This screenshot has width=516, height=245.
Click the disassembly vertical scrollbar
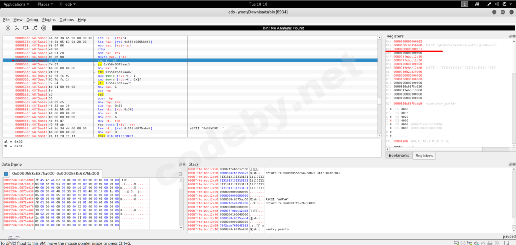click(379, 87)
